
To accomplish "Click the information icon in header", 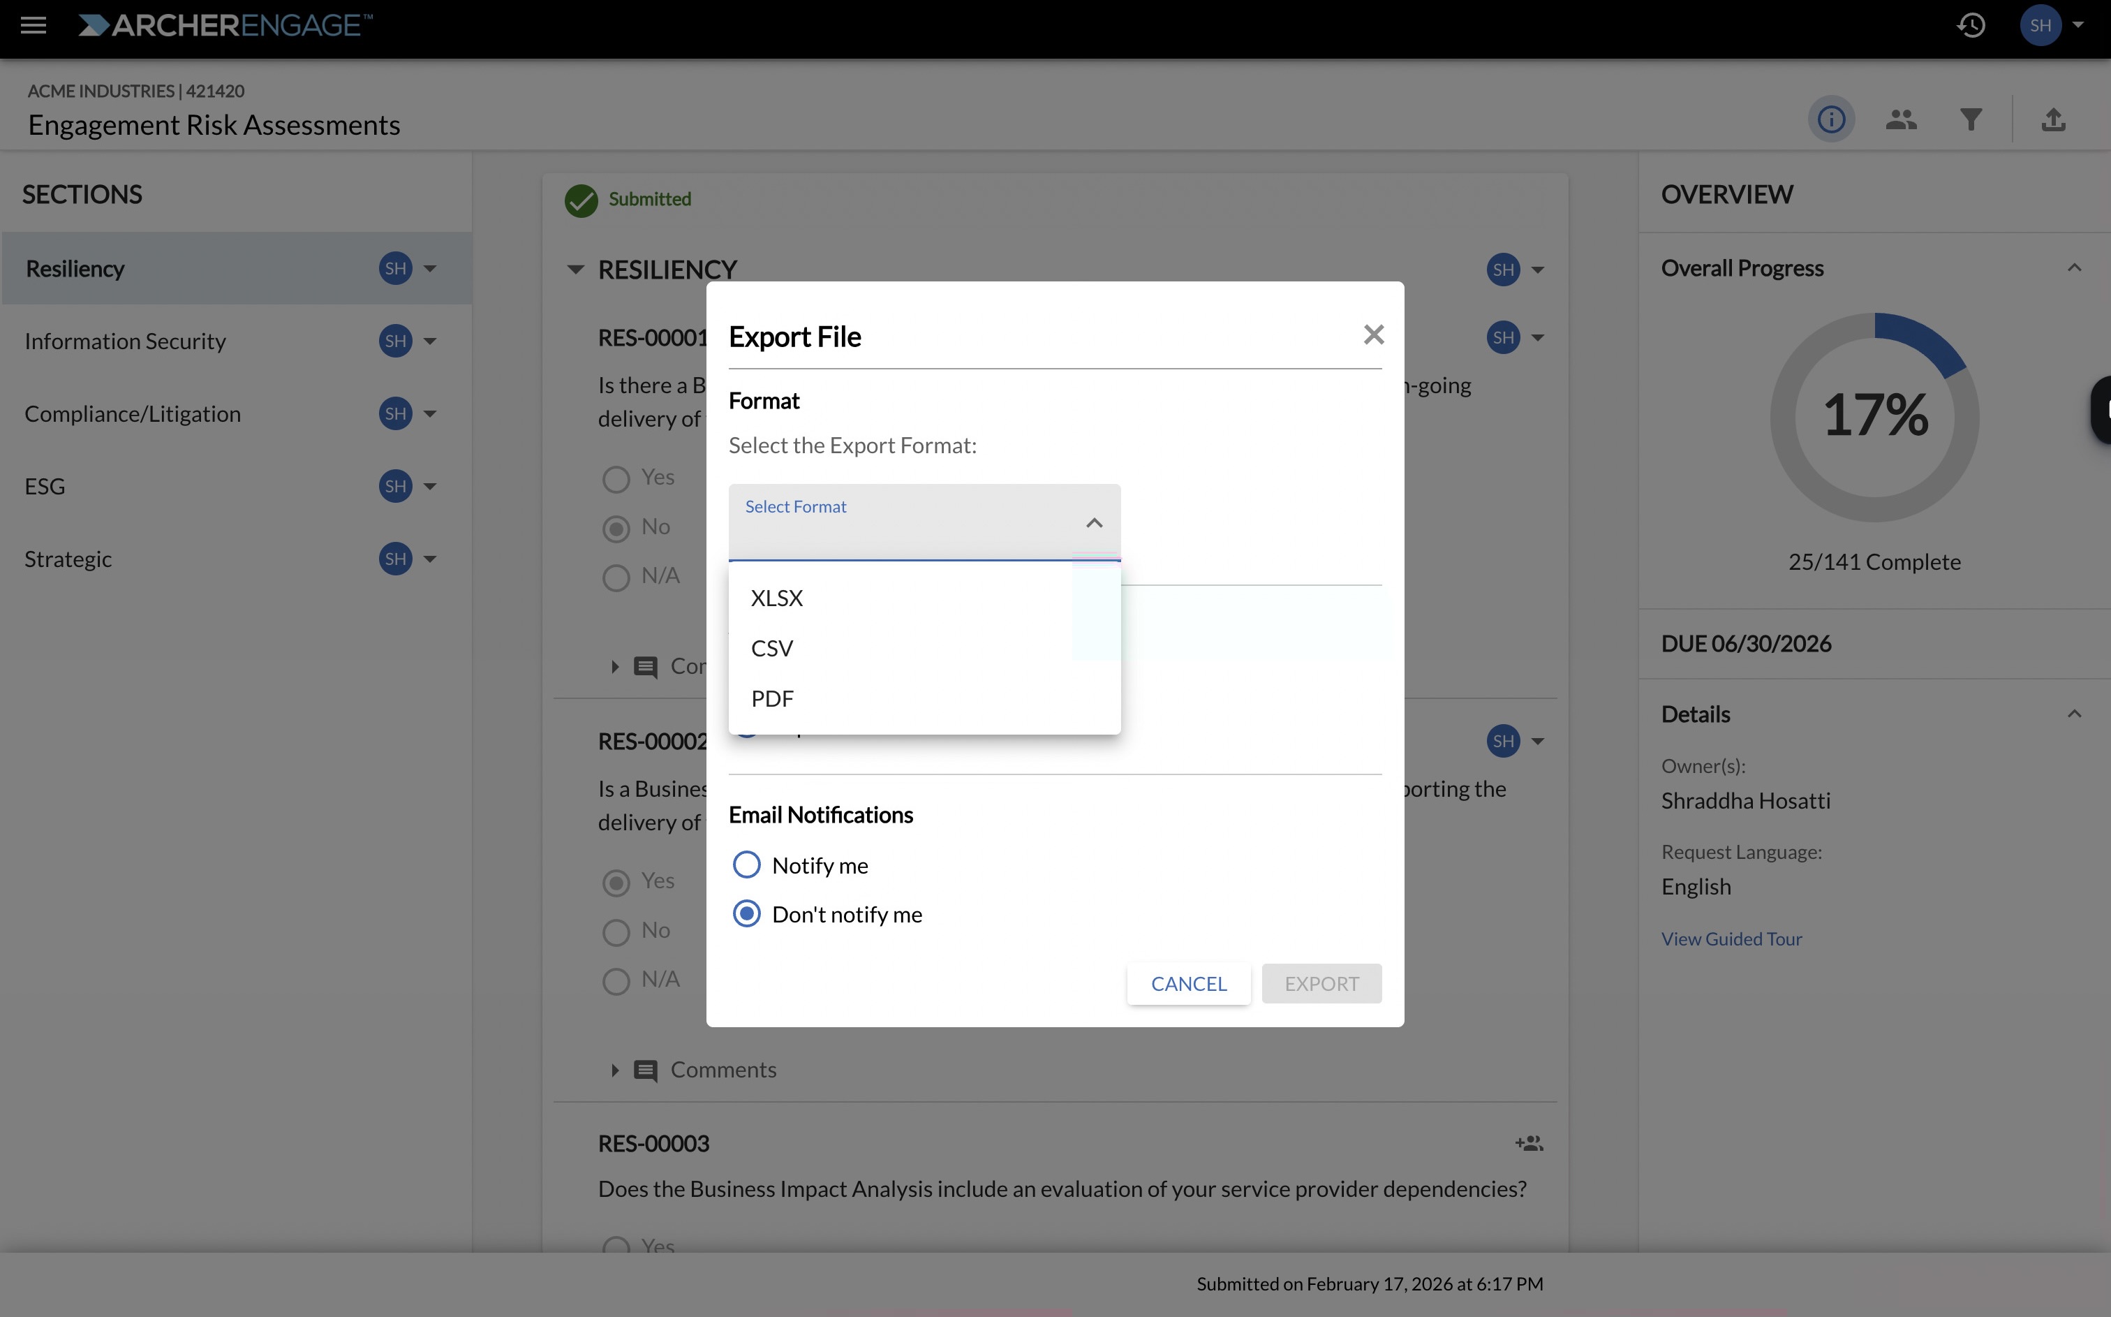I will click(x=1830, y=119).
